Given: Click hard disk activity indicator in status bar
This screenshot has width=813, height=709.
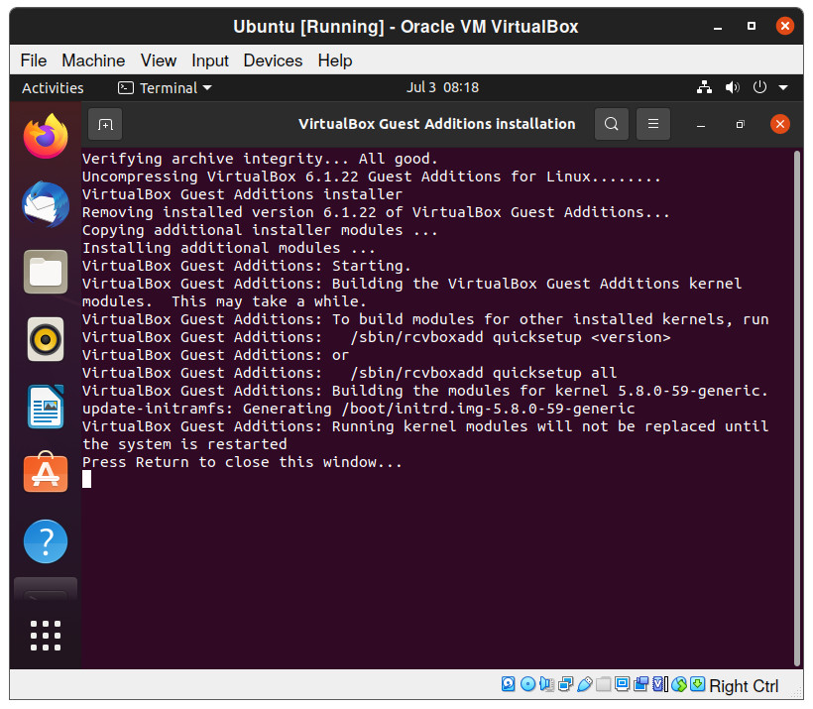Looking at the screenshot, I should (508, 684).
